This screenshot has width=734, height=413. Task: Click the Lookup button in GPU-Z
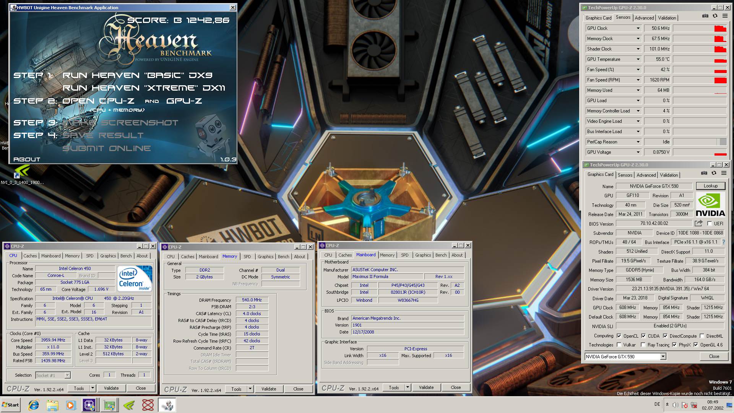tap(710, 186)
